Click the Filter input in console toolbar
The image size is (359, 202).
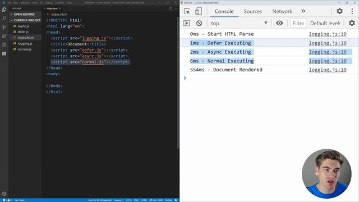[298, 23]
